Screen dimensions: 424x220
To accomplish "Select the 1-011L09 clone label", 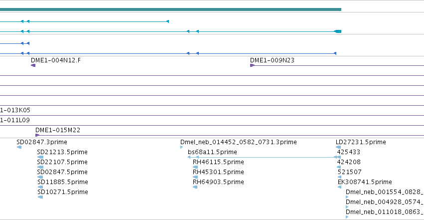I will click(x=15, y=120).
